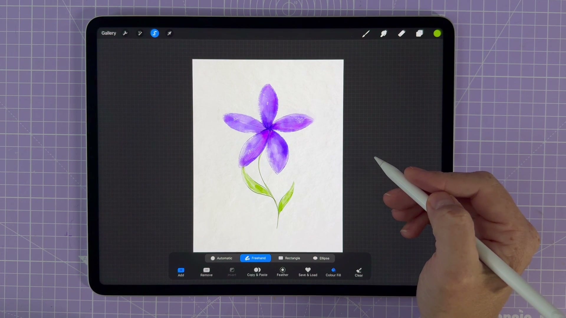Toggle Colour Fill

click(333, 272)
